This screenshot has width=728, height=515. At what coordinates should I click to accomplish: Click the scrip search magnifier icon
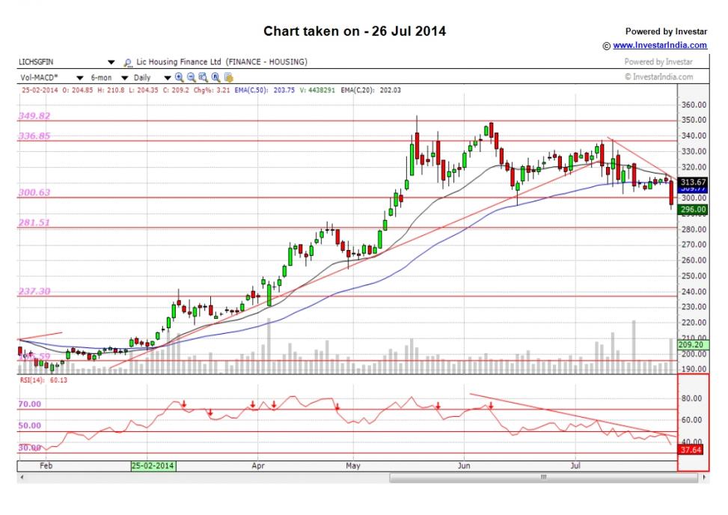[128, 62]
